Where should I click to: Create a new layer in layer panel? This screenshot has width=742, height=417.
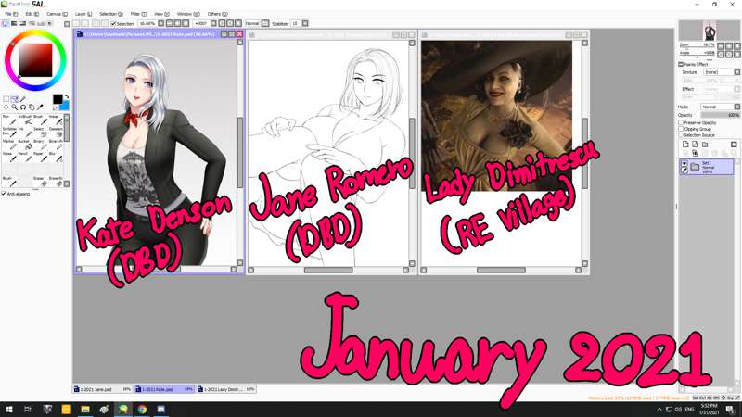684,145
